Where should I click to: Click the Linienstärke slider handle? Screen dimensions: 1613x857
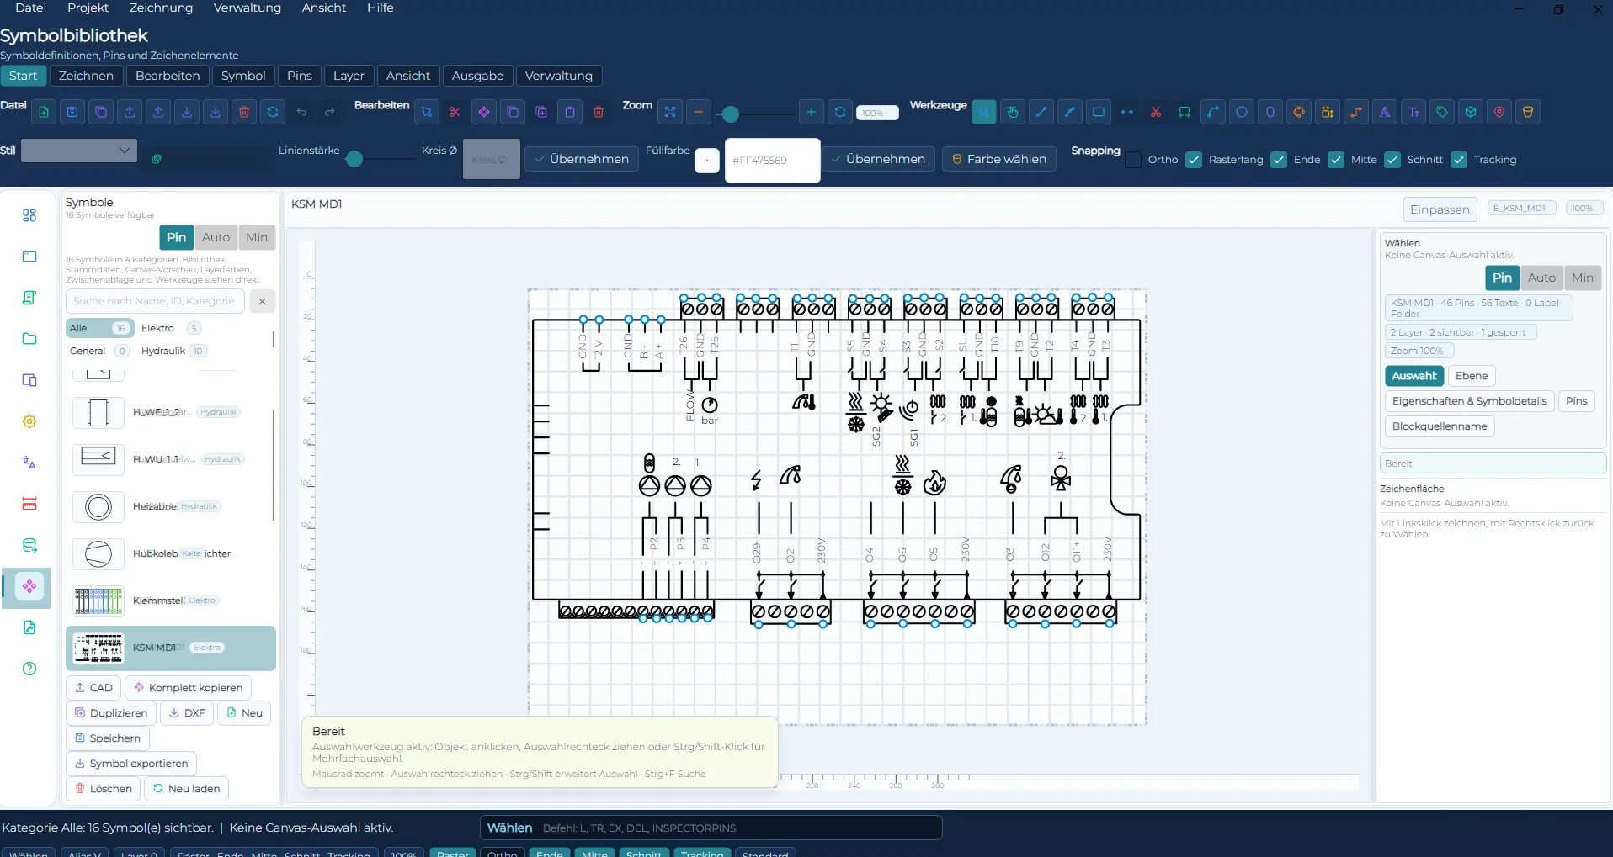tap(354, 159)
